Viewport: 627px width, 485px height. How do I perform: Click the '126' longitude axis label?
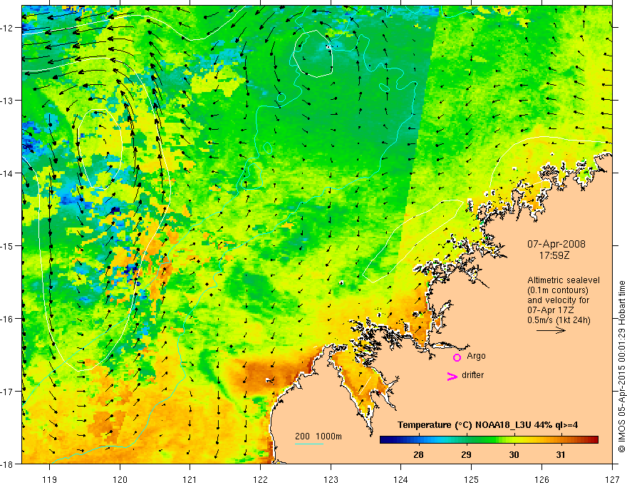point(541,479)
